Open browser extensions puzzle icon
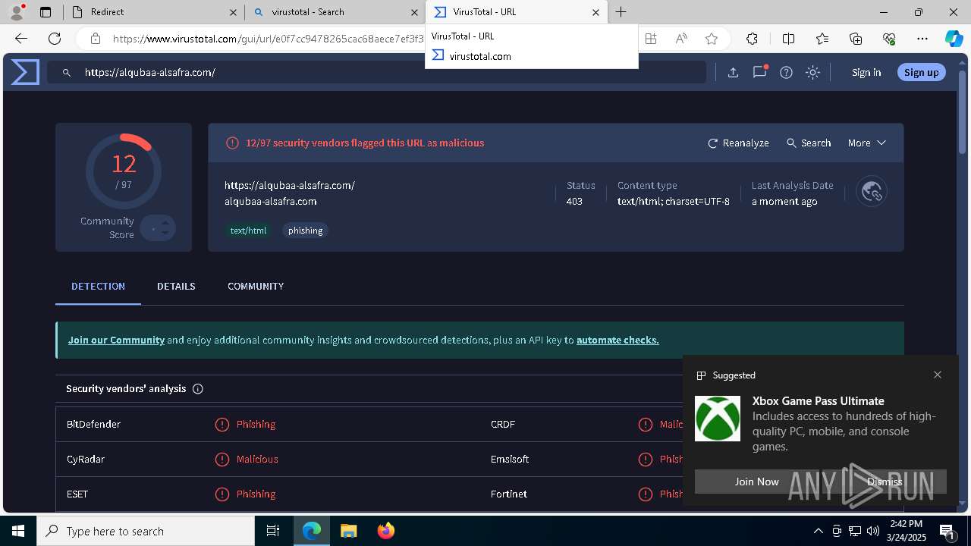The image size is (971, 546). tap(752, 39)
